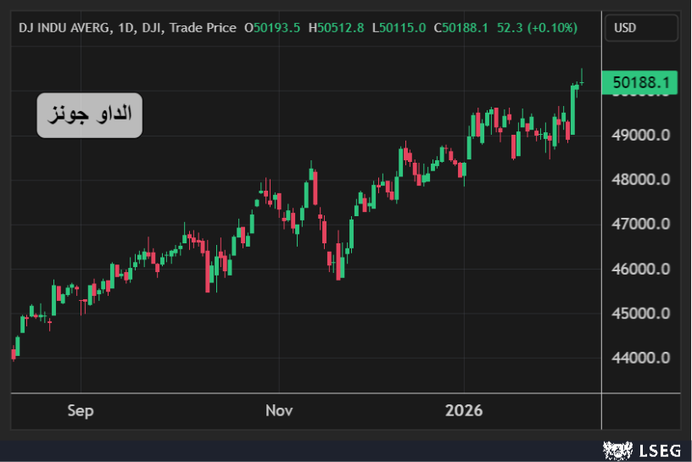Select the Trade Price field label

(x=203, y=28)
